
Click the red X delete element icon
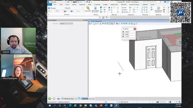[164, 12]
